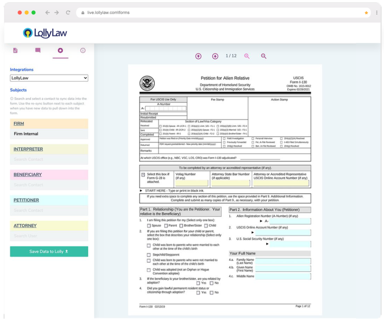This screenshot has height=319, width=384.
Task: Open the forms document tab icon
Action: click(x=15, y=50)
